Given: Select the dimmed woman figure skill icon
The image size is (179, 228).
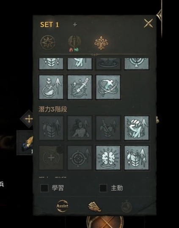Looking at the screenshot, I should tap(80, 128).
